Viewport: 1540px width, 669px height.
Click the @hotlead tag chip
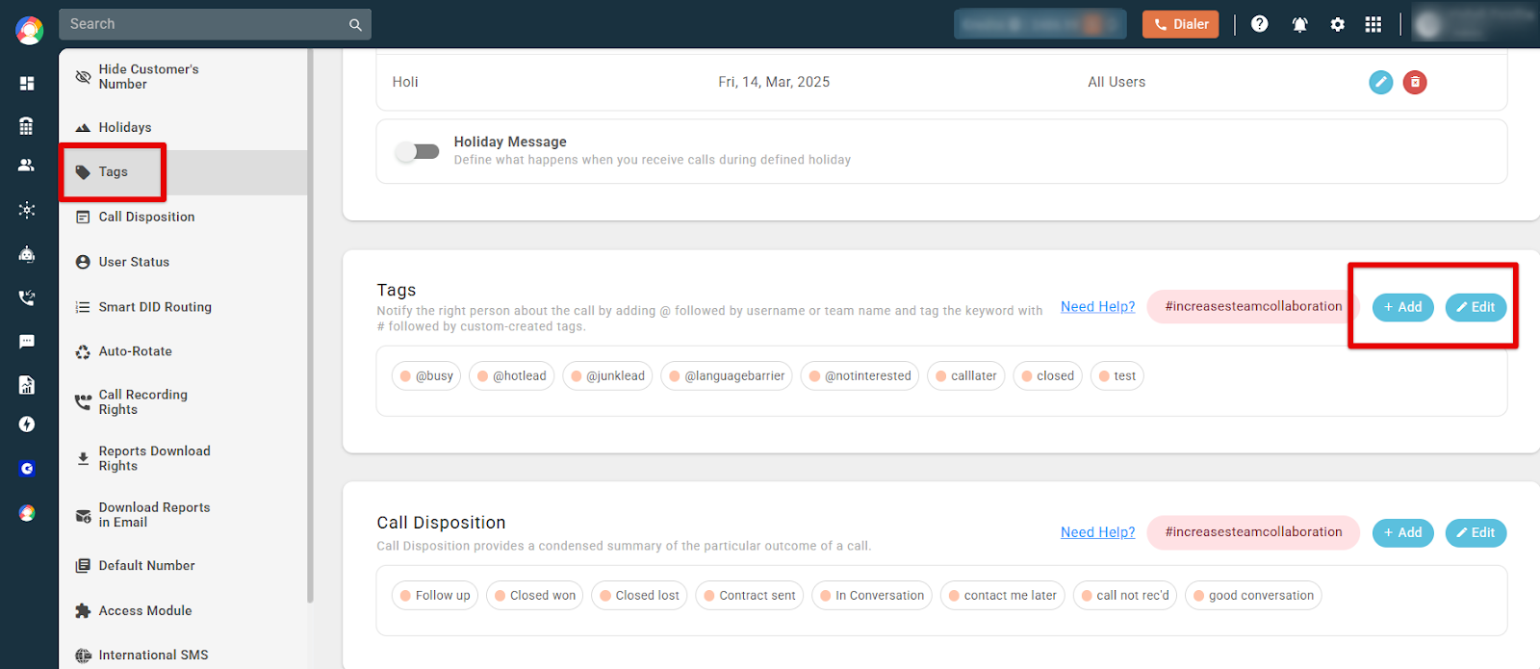coord(512,376)
